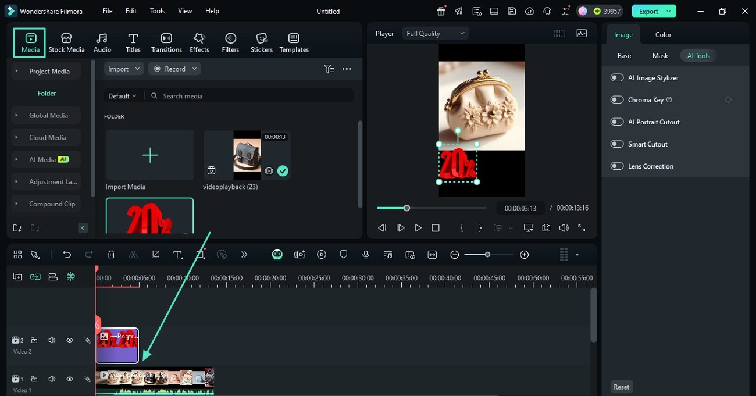The width and height of the screenshot is (756, 396).
Task: Click the timeline zoom slider handle
Action: pos(487,255)
